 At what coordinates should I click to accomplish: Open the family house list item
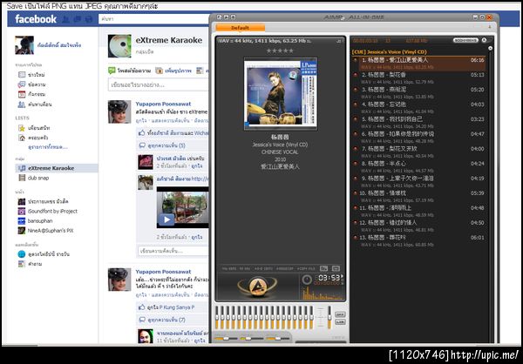tap(33, 138)
